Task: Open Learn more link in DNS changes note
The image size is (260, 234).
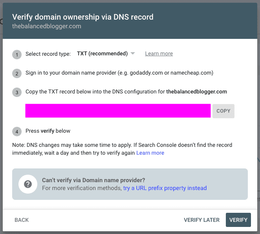Action: pyautogui.click(x=150, y=153)
